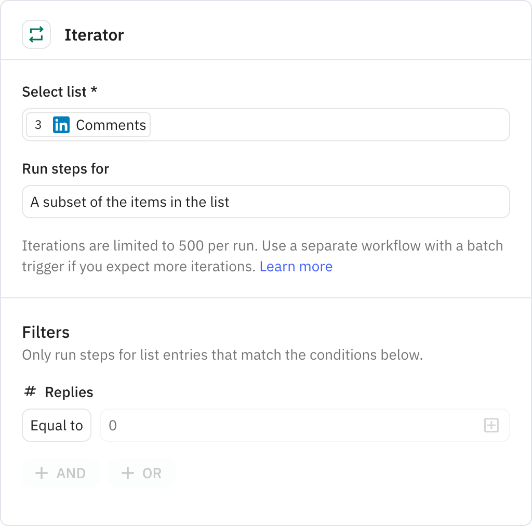Open the 'Run steps for' dropdown
Viewport: 532px width, 526px height.
266,202
